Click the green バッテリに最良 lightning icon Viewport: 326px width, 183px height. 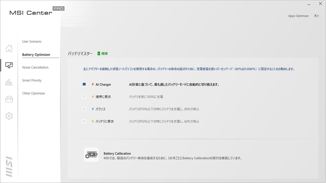click(x=93, y=121)
